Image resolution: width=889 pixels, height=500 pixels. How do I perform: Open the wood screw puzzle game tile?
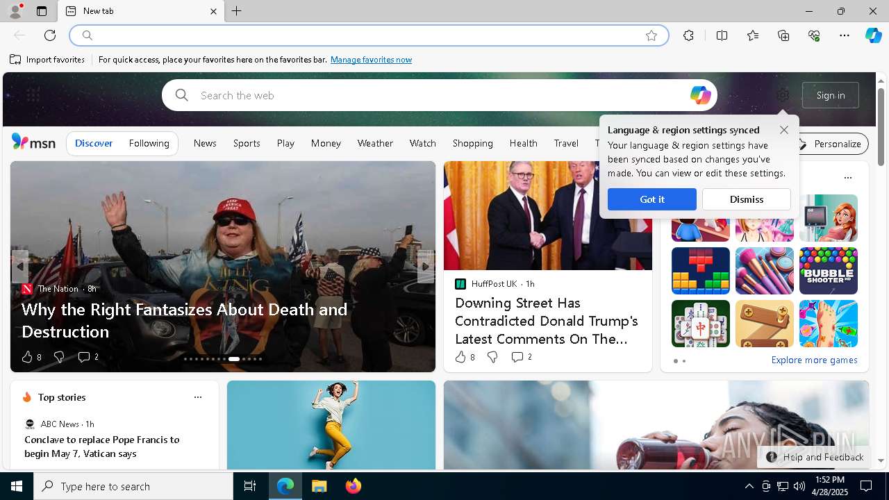coord(764,324)
